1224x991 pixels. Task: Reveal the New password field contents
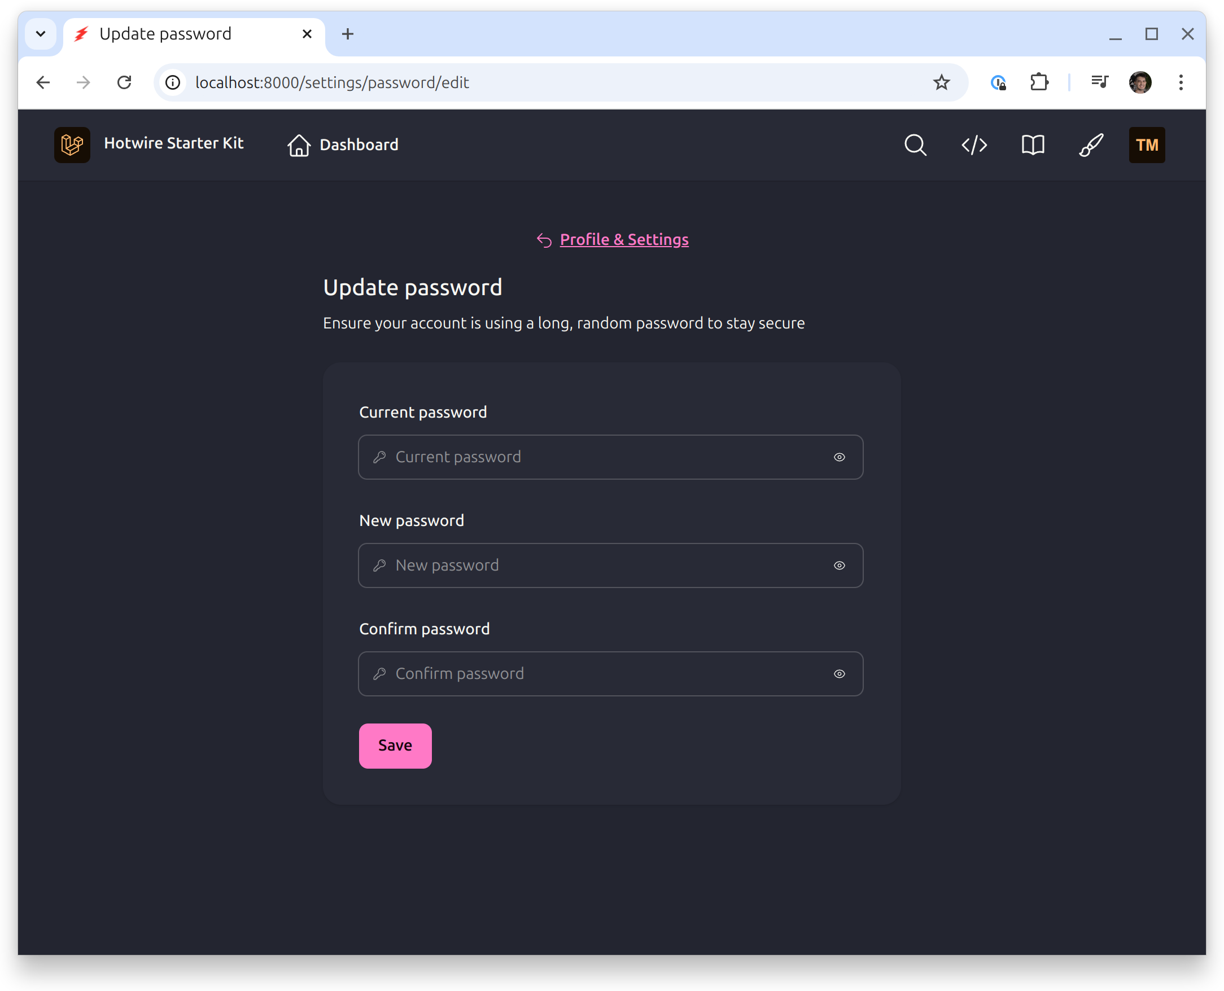coord(840,565)
